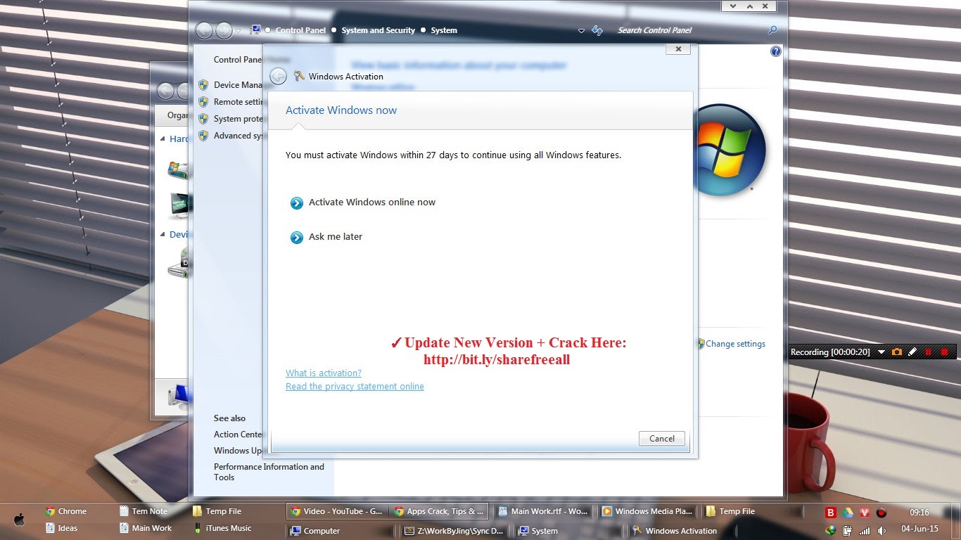Open the Tem Note taskbar shortcut
961x540 pixels.
[x=144, y=511]
